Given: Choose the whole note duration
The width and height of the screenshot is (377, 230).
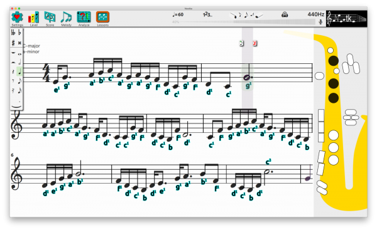Looking at the screenshot, I should pyautogui.click(x=19, y=54).
